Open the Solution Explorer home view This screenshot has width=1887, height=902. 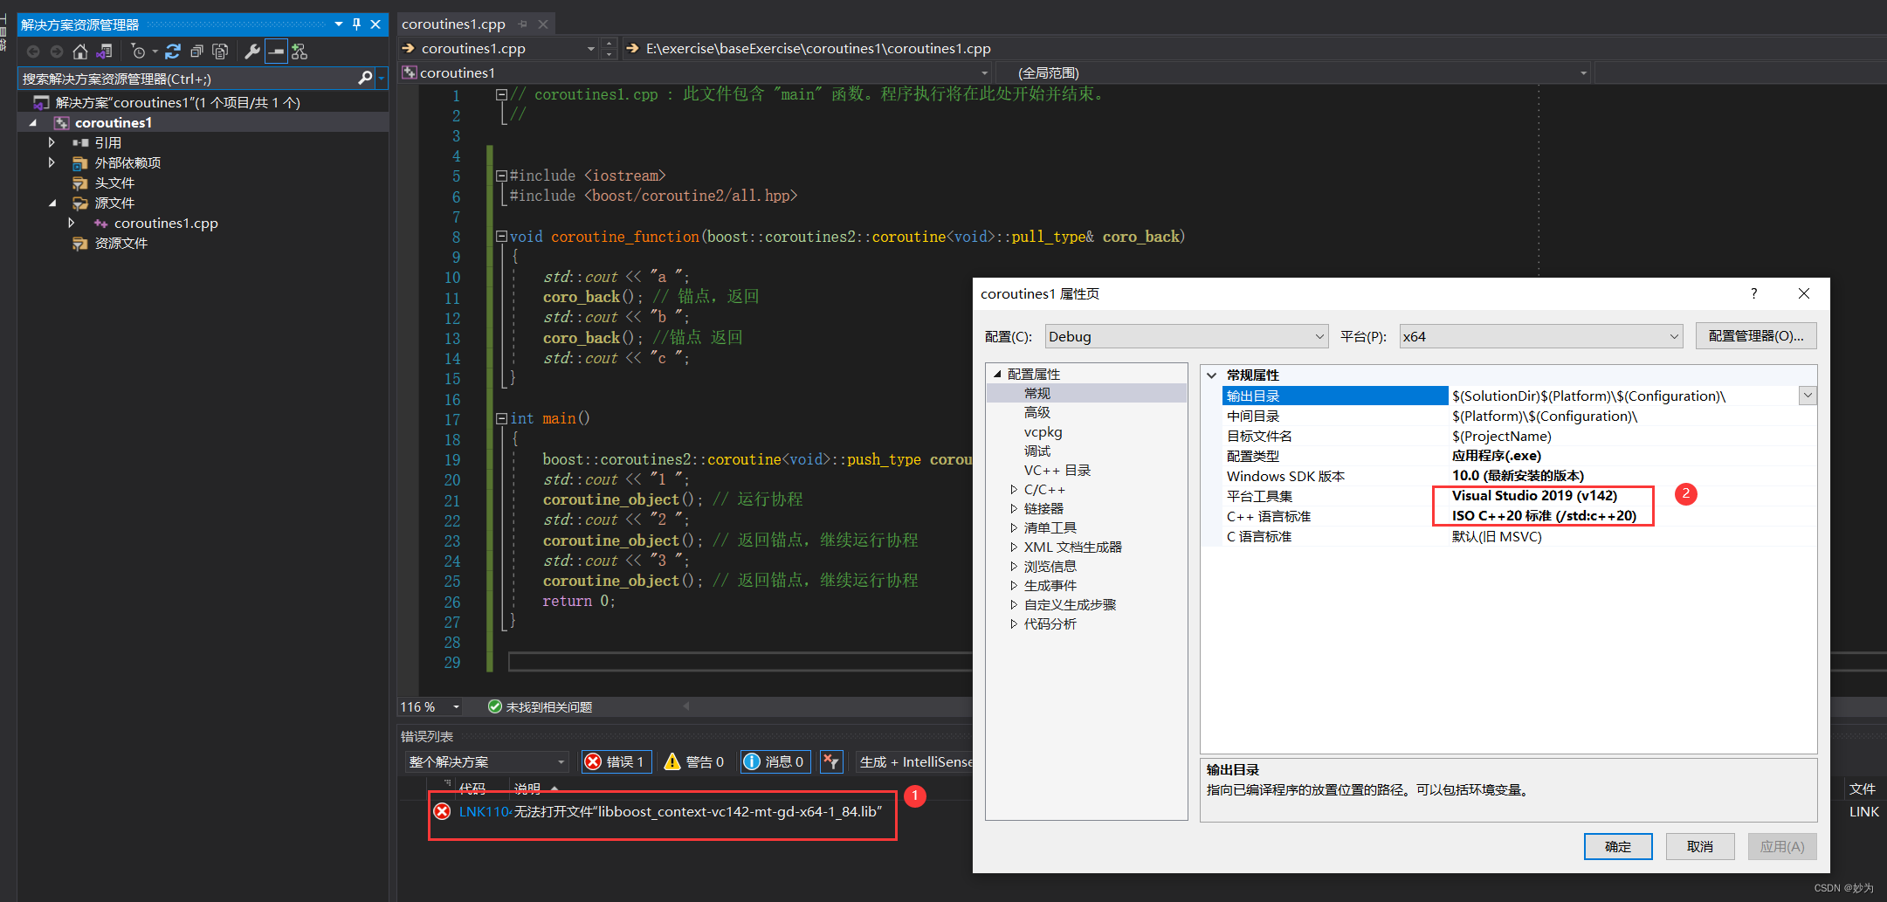80,52
